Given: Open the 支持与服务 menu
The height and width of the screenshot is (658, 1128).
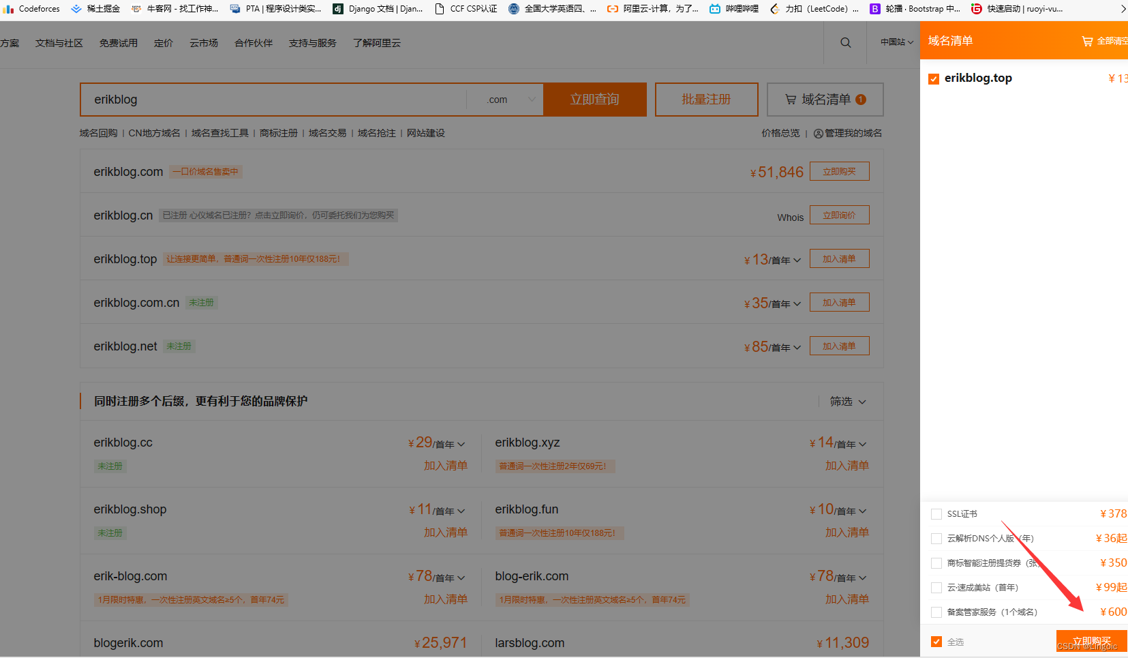Looking at the screenshot, I should click(x=313, y=43).
